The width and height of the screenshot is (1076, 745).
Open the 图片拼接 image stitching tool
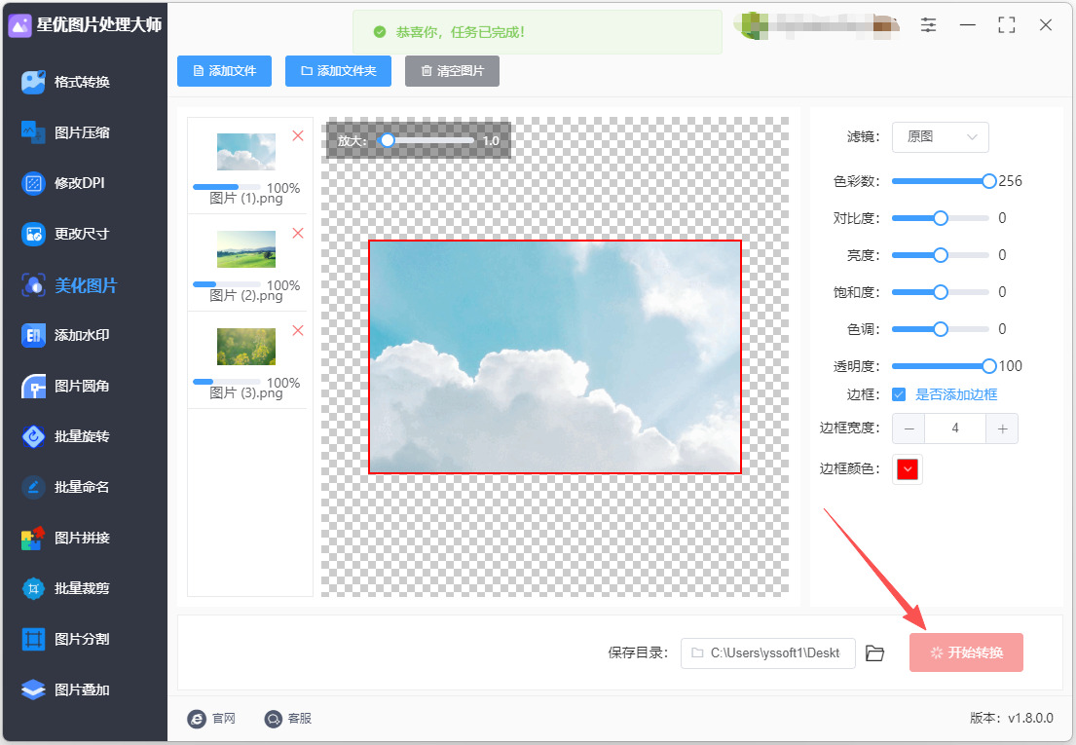66,538
